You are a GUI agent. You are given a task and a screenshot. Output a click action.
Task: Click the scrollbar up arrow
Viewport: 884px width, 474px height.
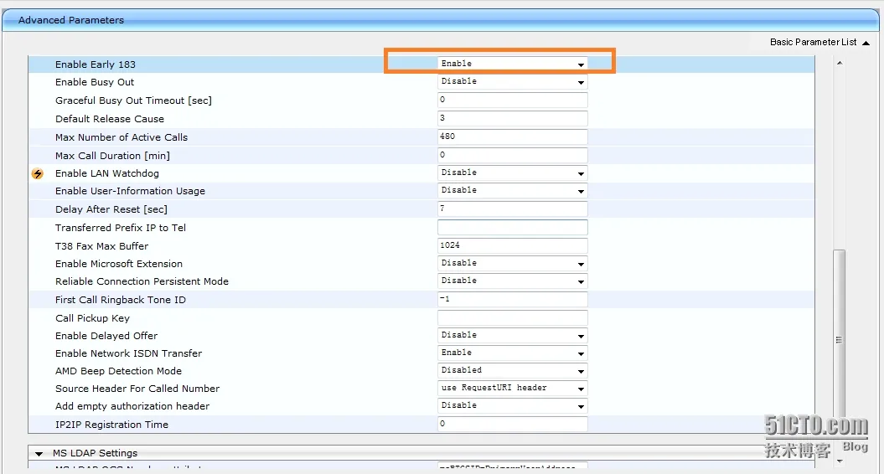[x=840, y=63]
